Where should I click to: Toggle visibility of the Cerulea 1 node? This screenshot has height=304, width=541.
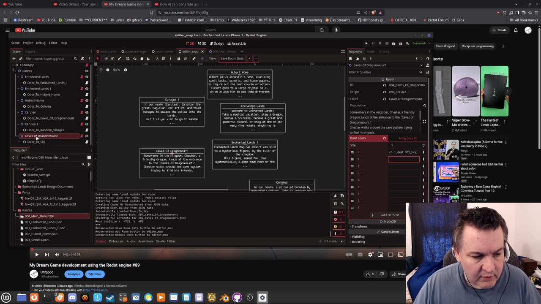87,124
